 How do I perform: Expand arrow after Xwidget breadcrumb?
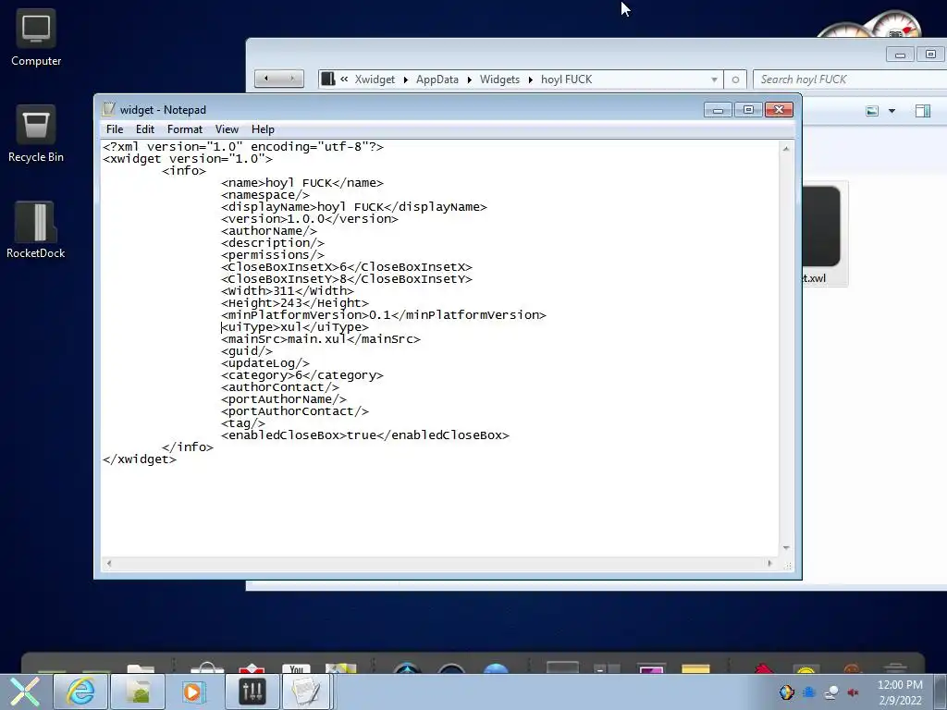[406, 80]
